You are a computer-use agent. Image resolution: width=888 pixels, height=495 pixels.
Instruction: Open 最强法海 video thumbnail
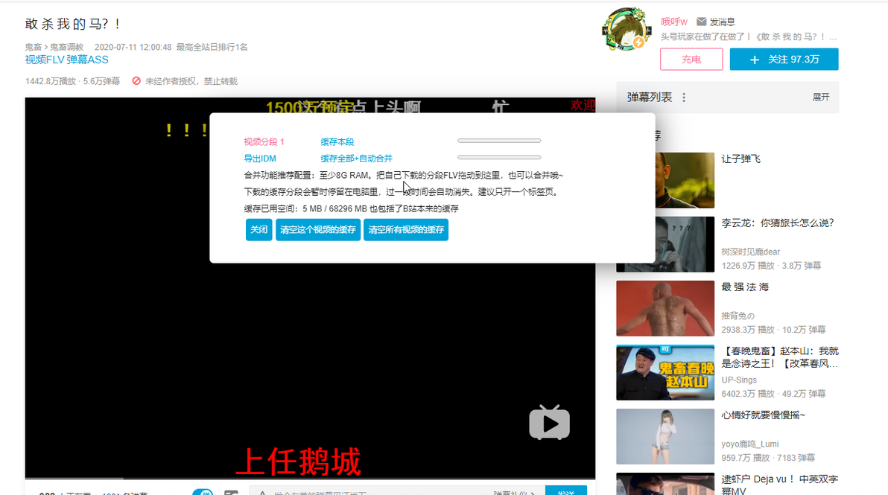click(x=665, y=308)
